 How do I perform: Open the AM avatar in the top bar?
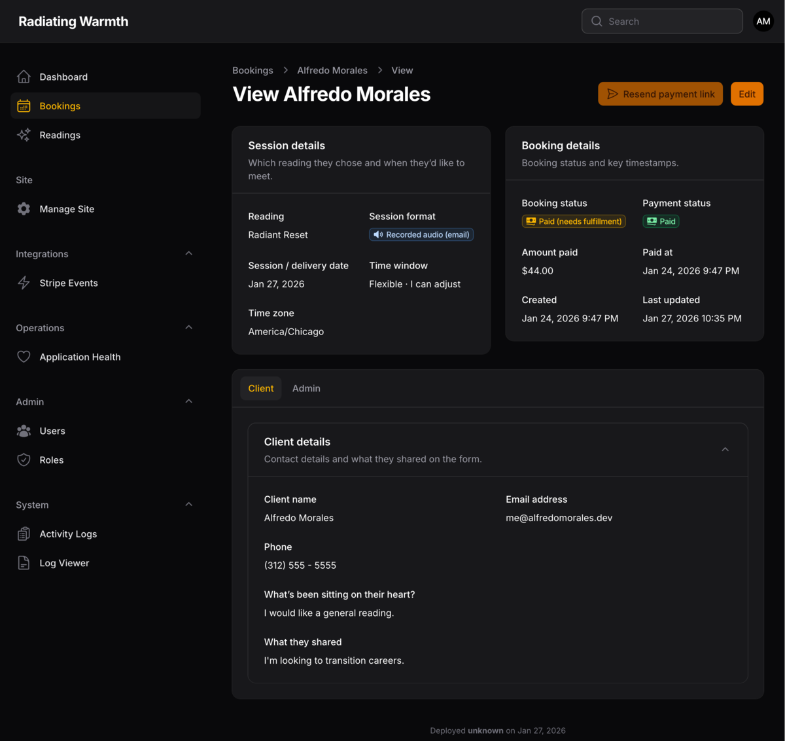763,21
